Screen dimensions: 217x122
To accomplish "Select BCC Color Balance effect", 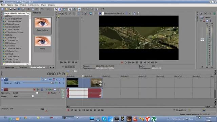I will click(x=12, y=57).
